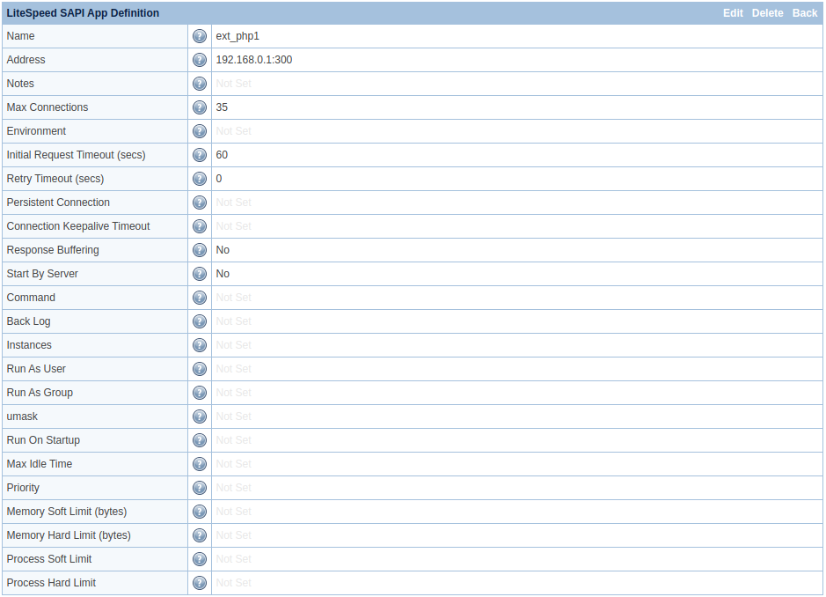Open Back Log help

point(200,321)
